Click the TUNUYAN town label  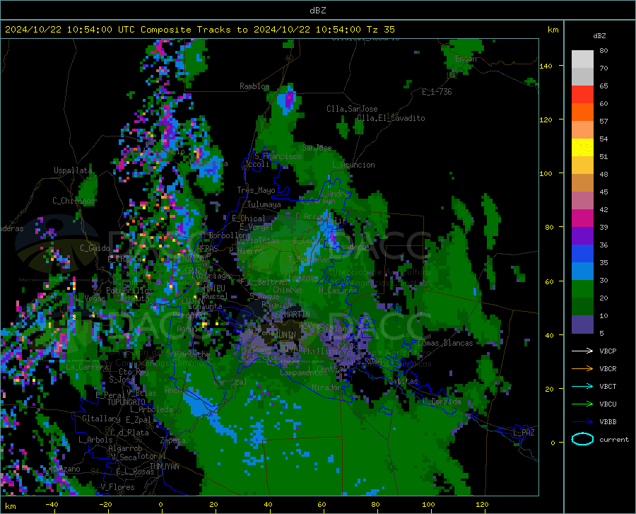(x=164, y=467)
